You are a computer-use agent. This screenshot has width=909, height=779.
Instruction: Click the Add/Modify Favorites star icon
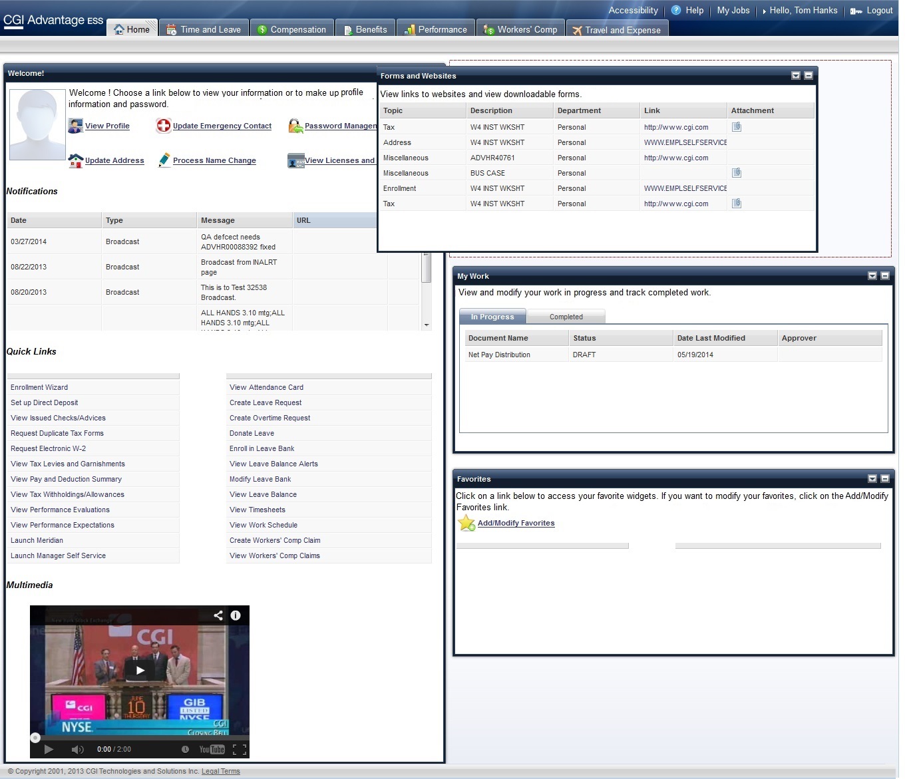click(x=466, y=524)
